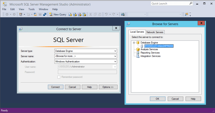
Task: Click the Reporting Services report icon
Action: coord(138,53)
